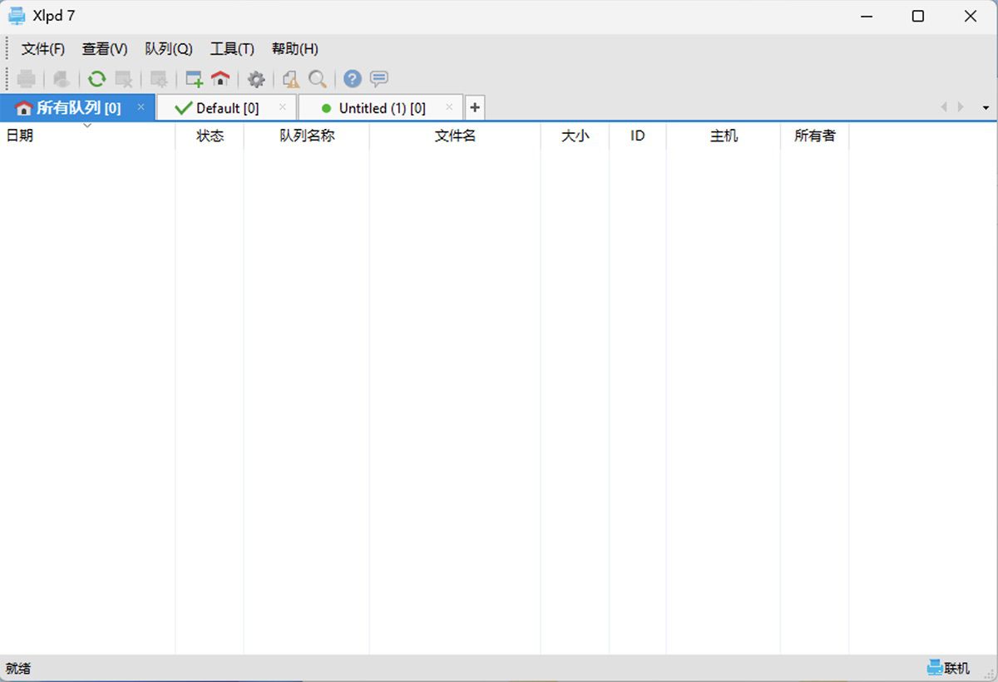
Task: Click the speech bubble feedback icon
Action: [379, 79]
